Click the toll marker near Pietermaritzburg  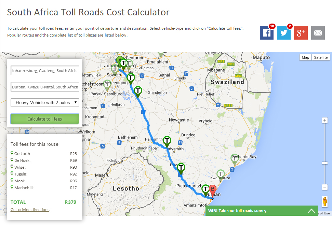[205, 190]
